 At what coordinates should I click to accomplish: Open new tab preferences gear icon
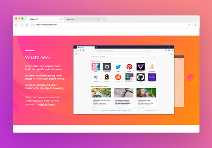(171, 54)
